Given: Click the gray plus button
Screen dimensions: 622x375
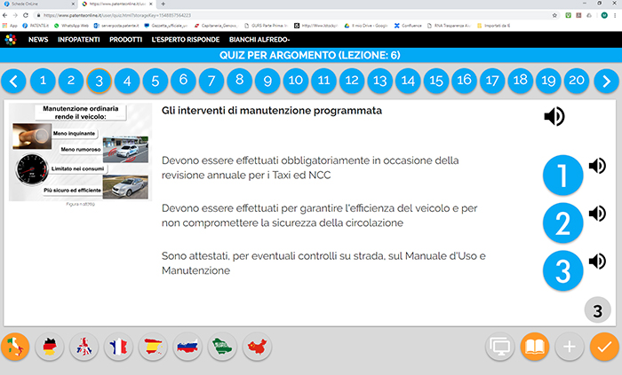Looking at the screenshot, I should click(570, 347).
